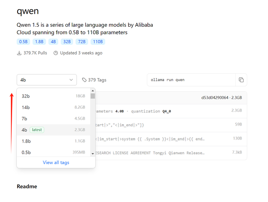Click the ollama run qwen command field
Viewport: 268px width, 202px height.
click(x=191, y=80)
